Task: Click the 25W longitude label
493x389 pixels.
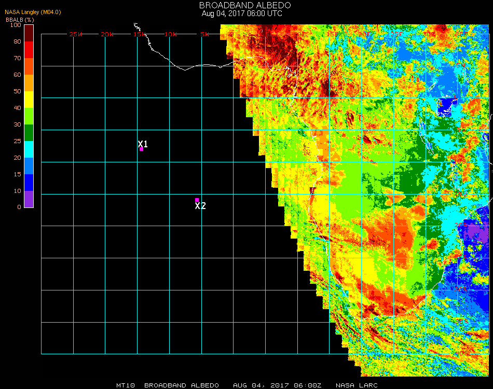Action: [x=76, y=34]
